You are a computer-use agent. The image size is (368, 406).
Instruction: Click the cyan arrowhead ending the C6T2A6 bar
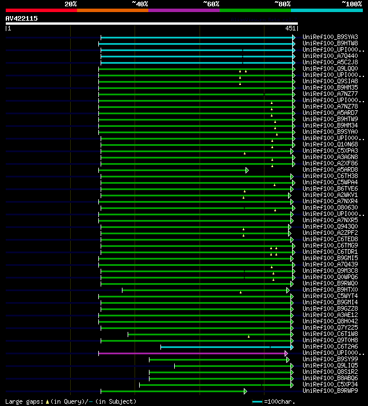point(292,347)
